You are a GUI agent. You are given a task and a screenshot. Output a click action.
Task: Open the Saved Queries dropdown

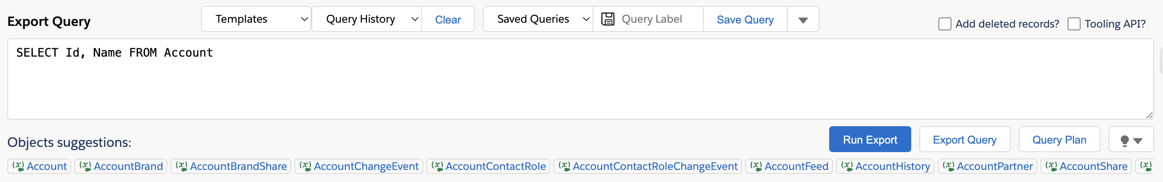pos(538,19)
